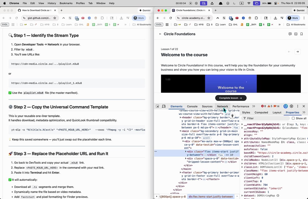Expand the classList DOMTokenList property
The height and width of the screenshot is (199, 308).
coord(242,167)
